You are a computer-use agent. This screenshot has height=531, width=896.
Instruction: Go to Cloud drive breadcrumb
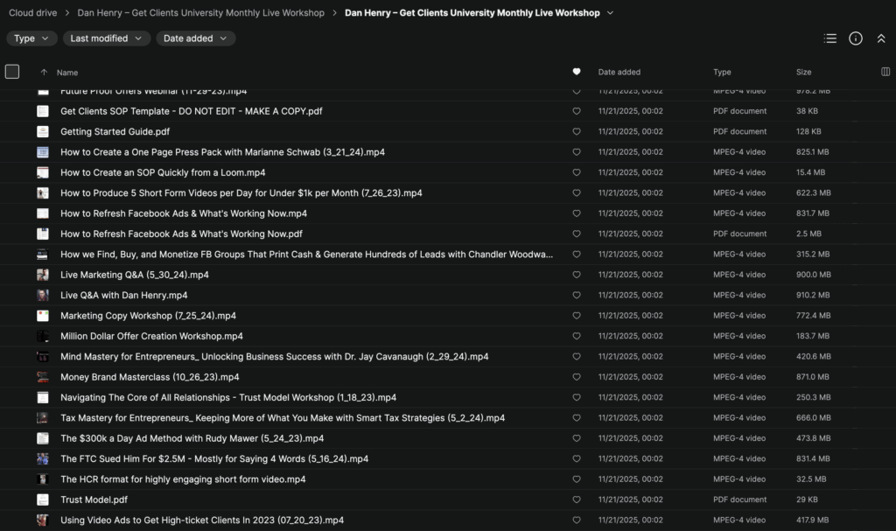(34, 13)
